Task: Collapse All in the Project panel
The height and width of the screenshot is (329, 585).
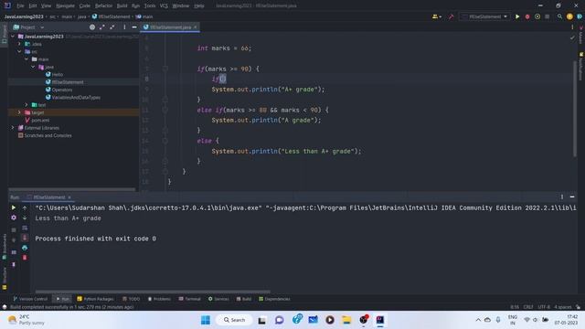Action: (x=112, y=27)
